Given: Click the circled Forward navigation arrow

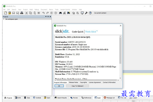Looking at the screenshot, I should [56, 13].
